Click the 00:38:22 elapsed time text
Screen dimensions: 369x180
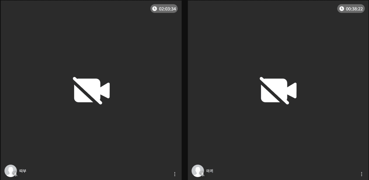[x=354, y=9]
